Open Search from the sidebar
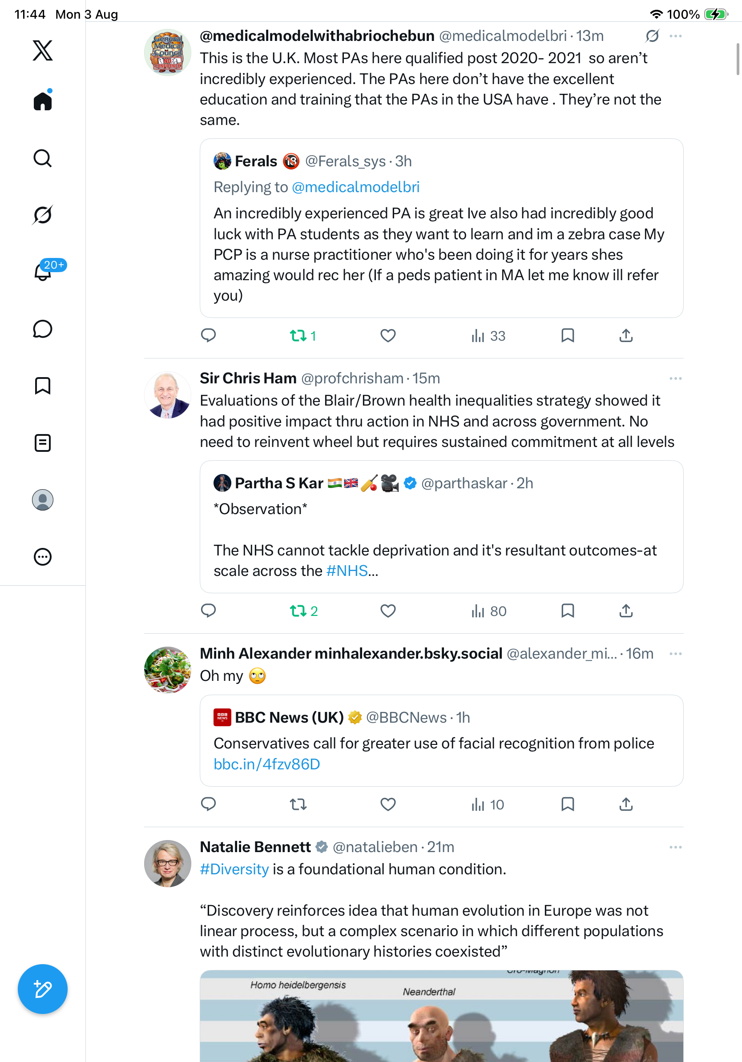 (x=43, y=158)
